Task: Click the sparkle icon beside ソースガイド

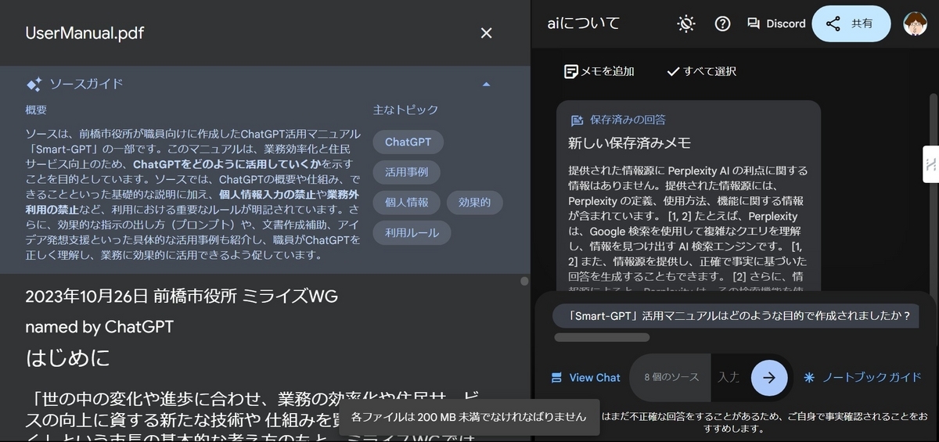Action: [x=34, y=84]
